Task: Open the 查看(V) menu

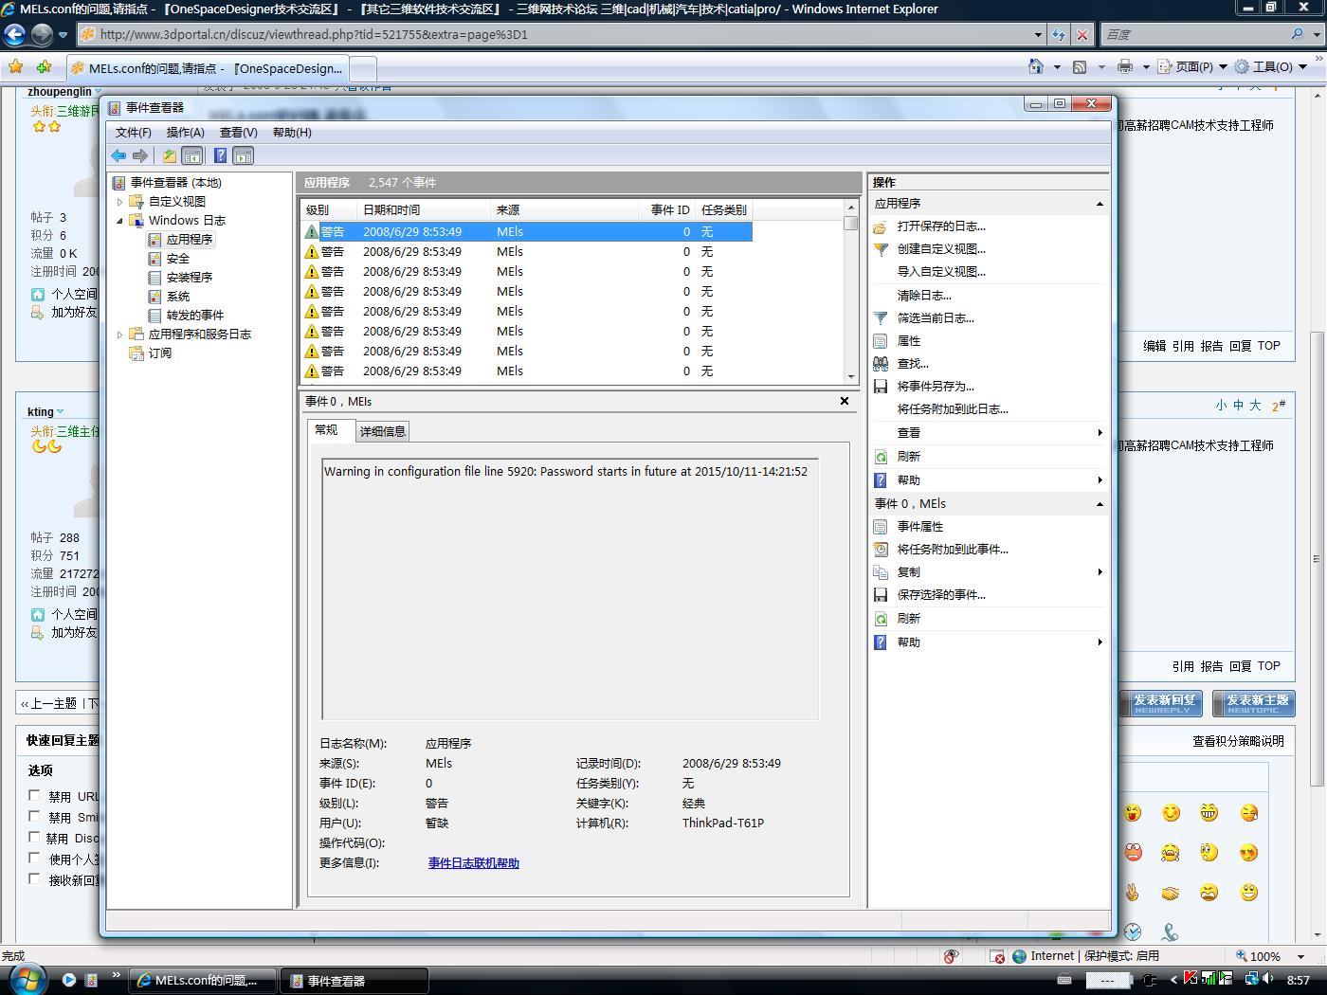Action: coord(239,133)
